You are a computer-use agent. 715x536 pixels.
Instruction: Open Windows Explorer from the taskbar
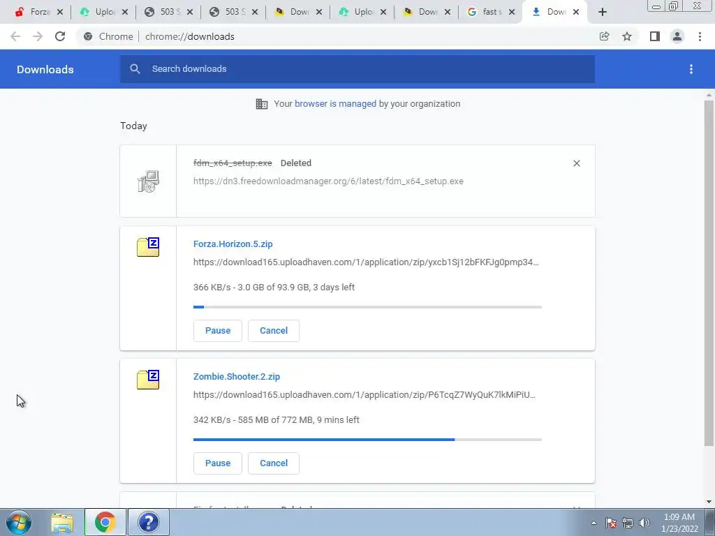[62, 522]
